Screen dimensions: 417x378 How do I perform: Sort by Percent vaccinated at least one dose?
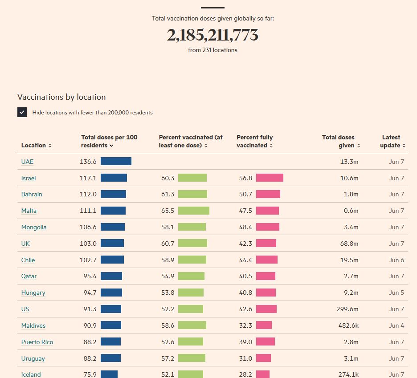tap(191, 141)
